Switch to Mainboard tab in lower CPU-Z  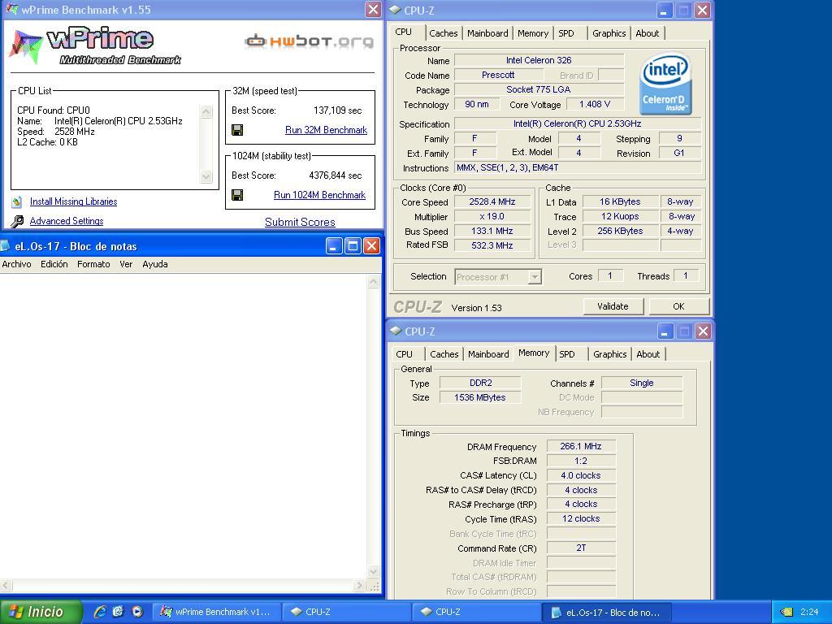tap(488, 354)
